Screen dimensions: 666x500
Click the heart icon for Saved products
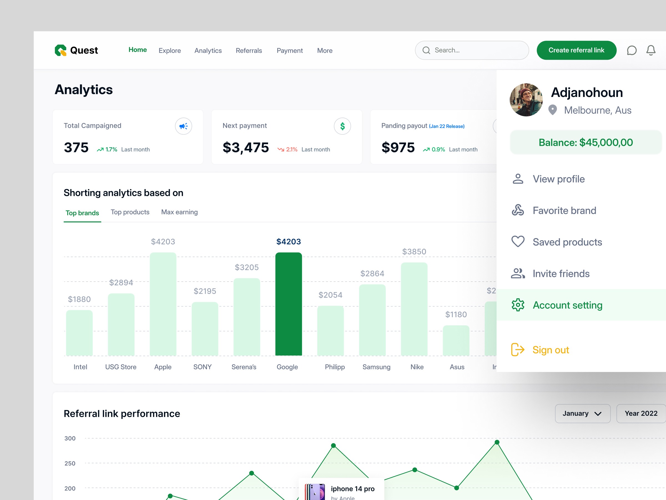[518, 241]
